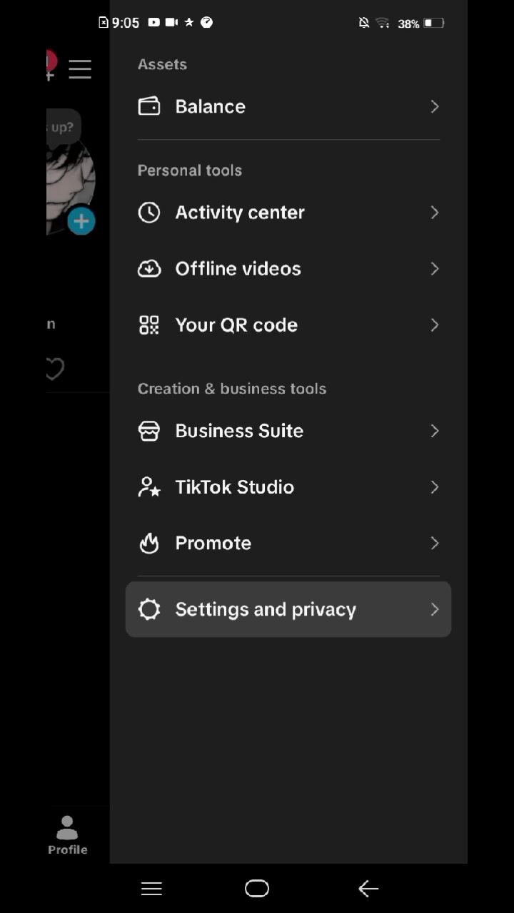Expand Balance using its chevron arrow
The height and width of the screenshot is (913, 514).
tap(435, 106)
